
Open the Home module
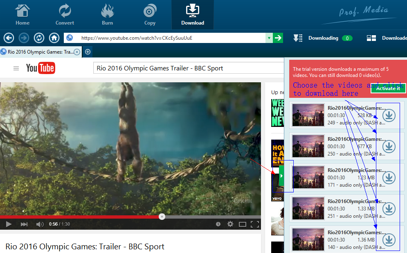tap(22, 15)
